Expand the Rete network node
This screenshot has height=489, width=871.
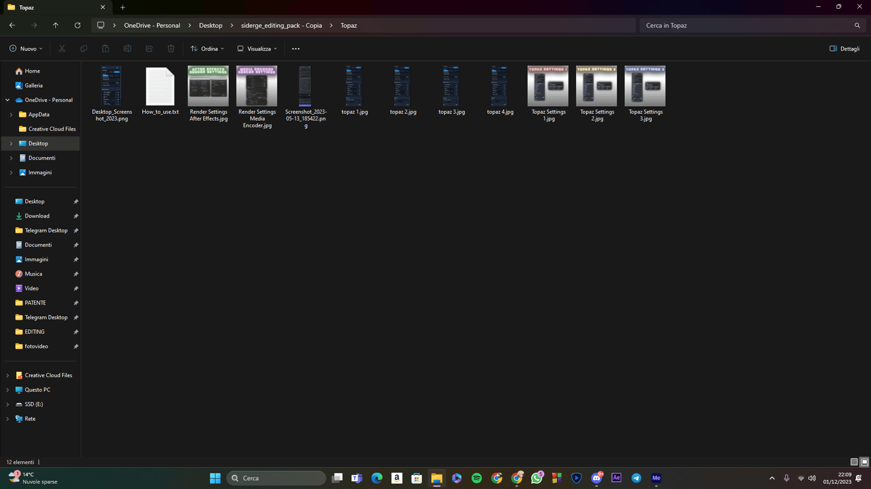[x=8, y=419]
